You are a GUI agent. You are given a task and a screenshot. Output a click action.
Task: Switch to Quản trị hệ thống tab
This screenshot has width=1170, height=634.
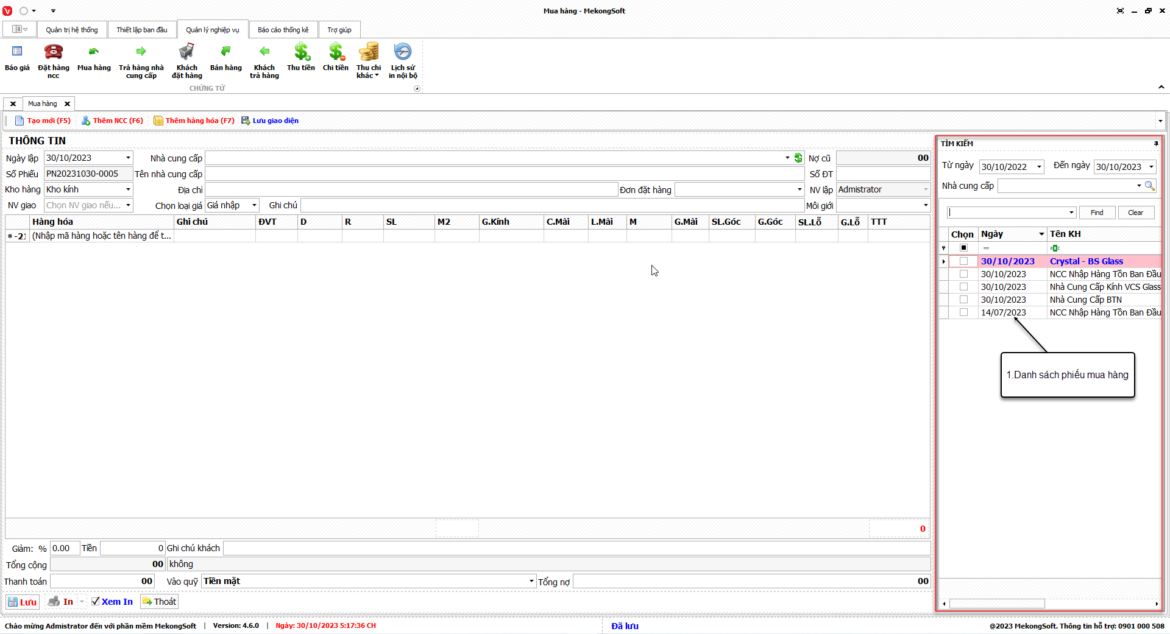point(72,30)
